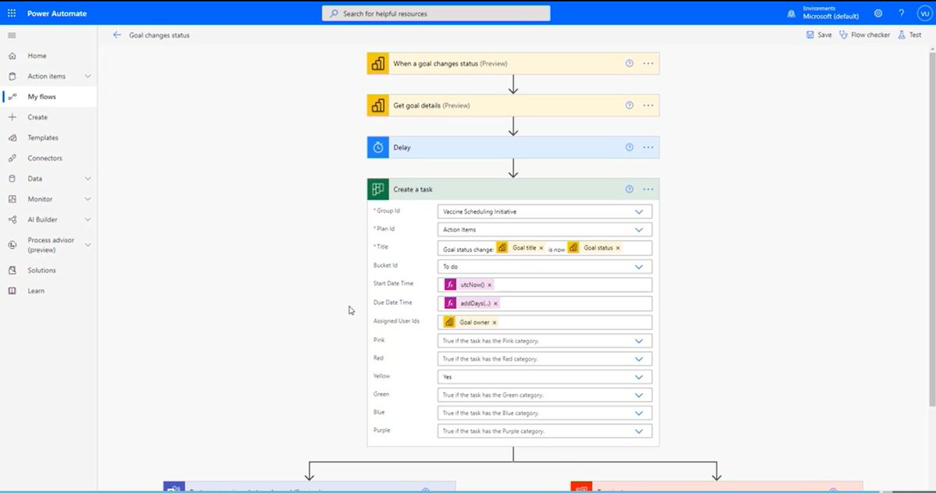Click the Delay timer icon

pyautogui.click(x=378, y=147)
